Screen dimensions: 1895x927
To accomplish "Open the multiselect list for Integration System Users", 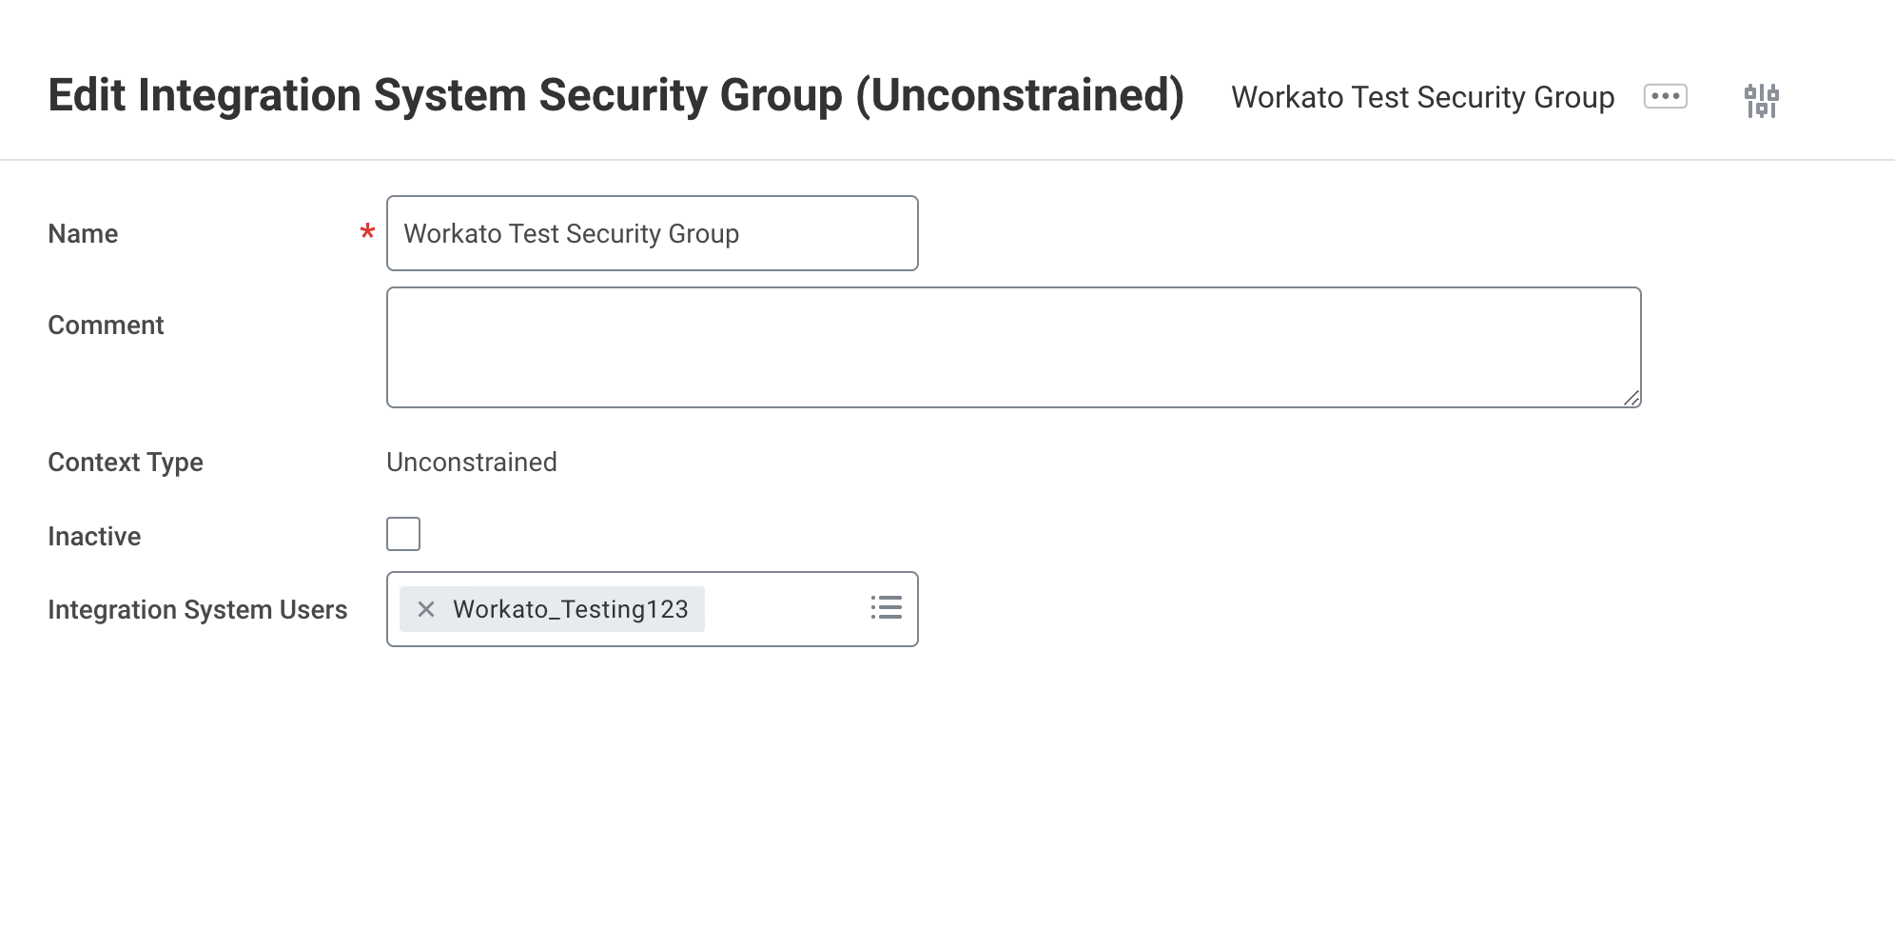I will tap(886, 608).
